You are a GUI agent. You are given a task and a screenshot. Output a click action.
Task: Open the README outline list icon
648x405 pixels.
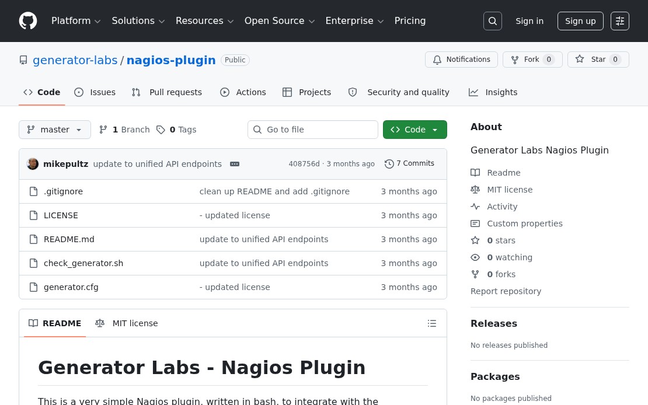pyautogui.click(x=432, y=323)
